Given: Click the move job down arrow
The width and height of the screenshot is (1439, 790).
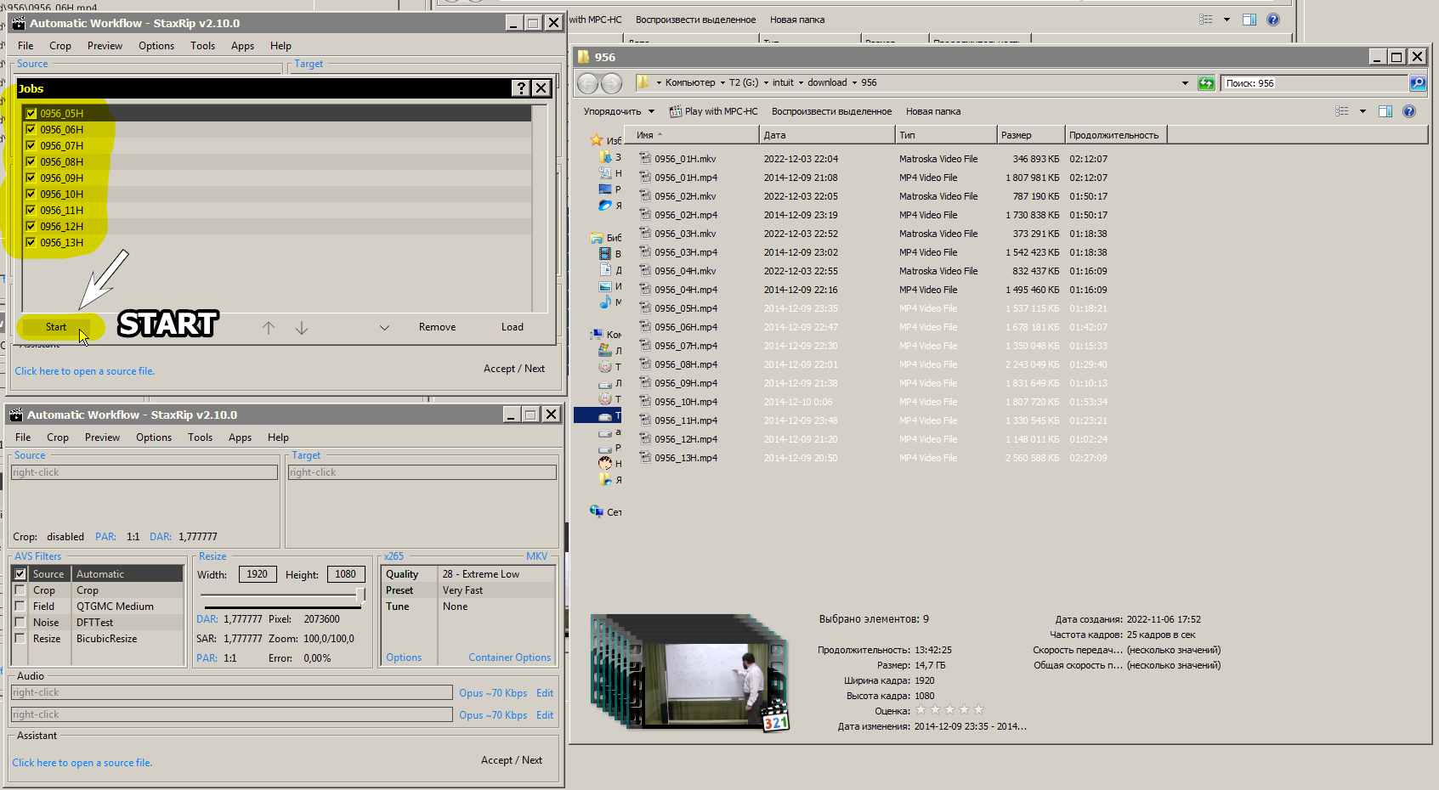Looking at the screenshot, I should (302, 328).
